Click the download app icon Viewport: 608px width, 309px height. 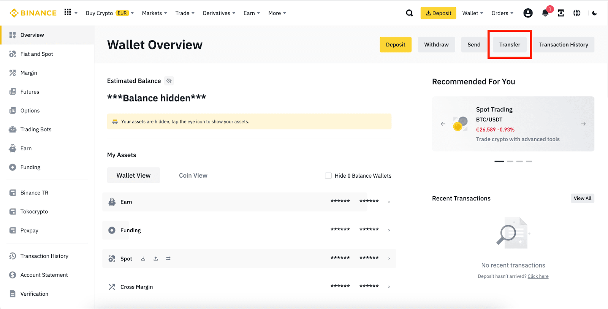(561, 13)
